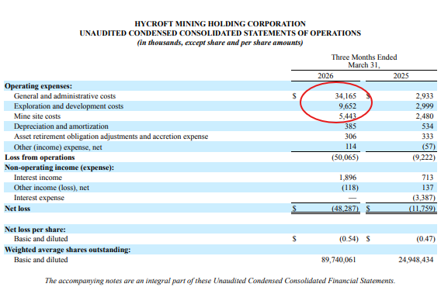Select the 713 value
Image resolution: width=441 pixels, height=301 pixels.
[428, 178]
